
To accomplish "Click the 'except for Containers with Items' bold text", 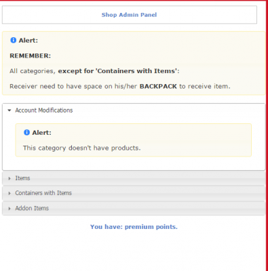I will [119, 71].
